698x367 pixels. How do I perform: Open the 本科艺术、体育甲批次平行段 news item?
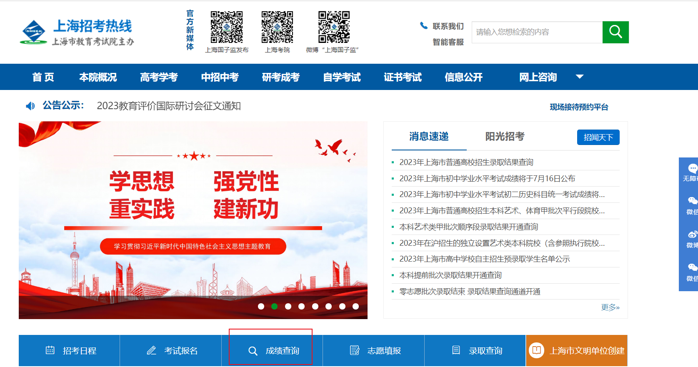[502, 210]
